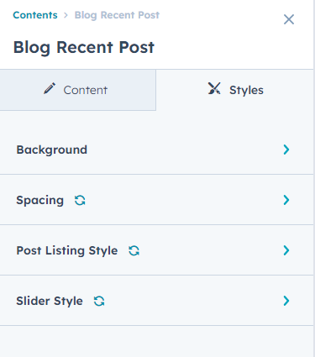Click the Post Listing Style label
Image resolution: width=315 pixels, height=357 pixels.
click(67, 250)
